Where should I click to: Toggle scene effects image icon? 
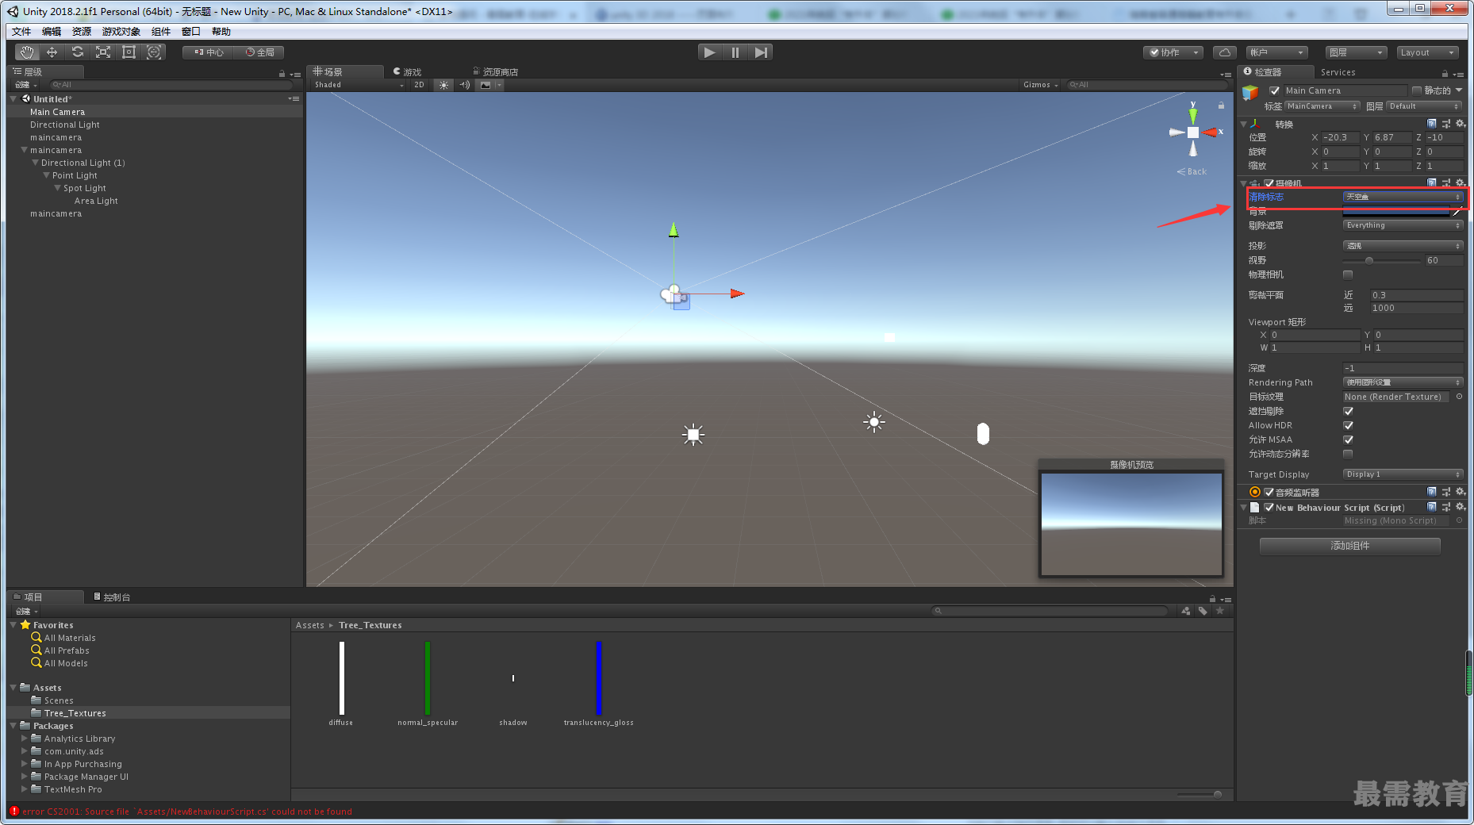pyautogui.click(x=486, y=85)
